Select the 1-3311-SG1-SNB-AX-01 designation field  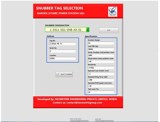(x=65, y=30)
